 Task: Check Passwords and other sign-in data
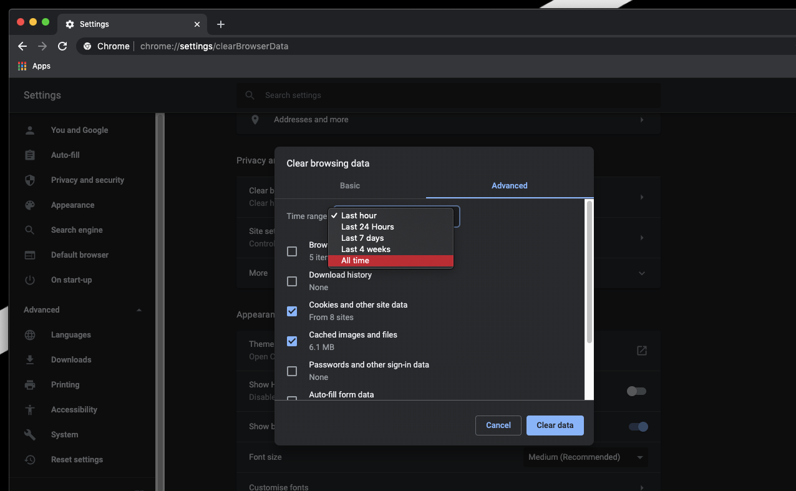[x=292, y=371]
